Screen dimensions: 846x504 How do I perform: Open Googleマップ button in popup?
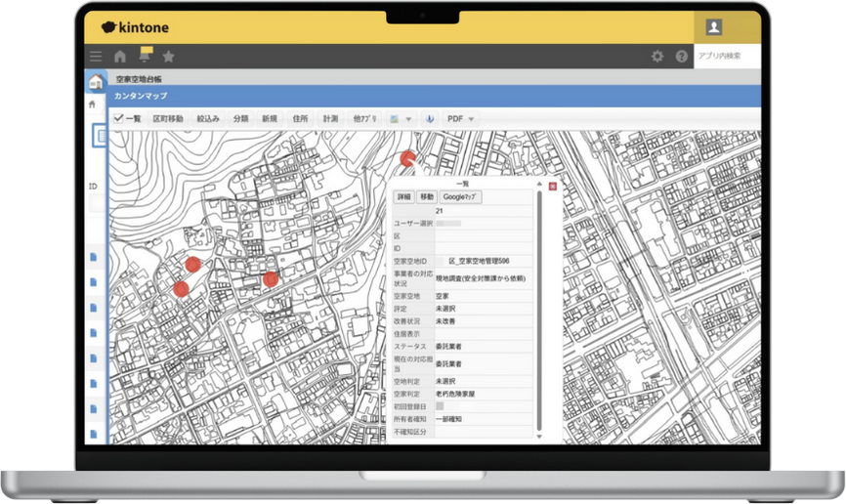[x=460, y=196]
